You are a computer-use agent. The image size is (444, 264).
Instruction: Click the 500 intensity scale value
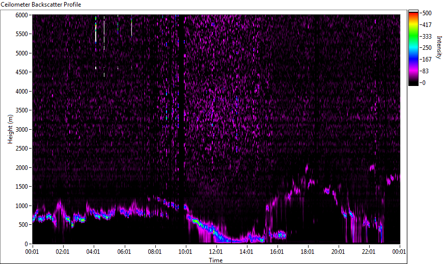point(427,13)
